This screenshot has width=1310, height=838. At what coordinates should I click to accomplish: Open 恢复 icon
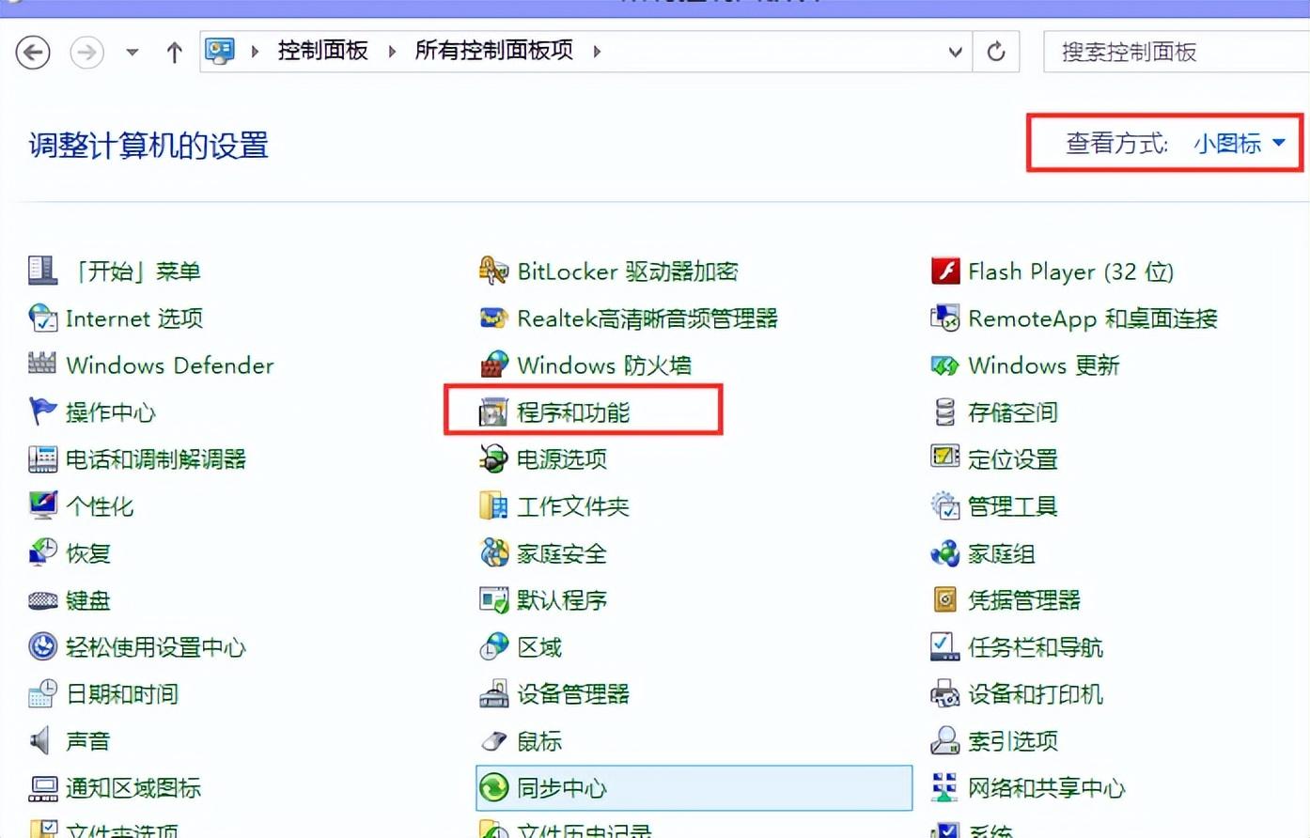point(42,552)
